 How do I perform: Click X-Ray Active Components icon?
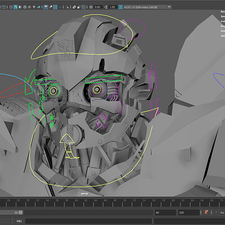79,7
